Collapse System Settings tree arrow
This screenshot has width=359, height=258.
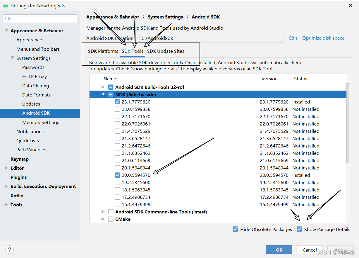[13, 58]
